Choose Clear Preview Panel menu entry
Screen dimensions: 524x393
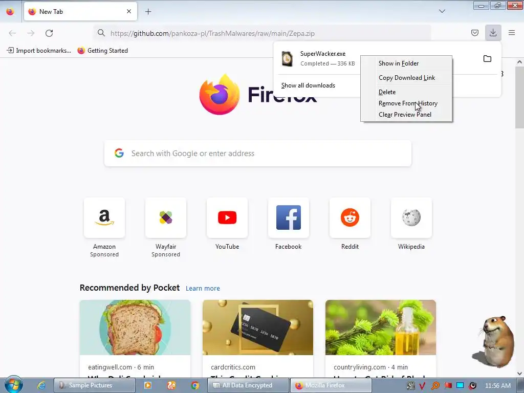[406, 115]
